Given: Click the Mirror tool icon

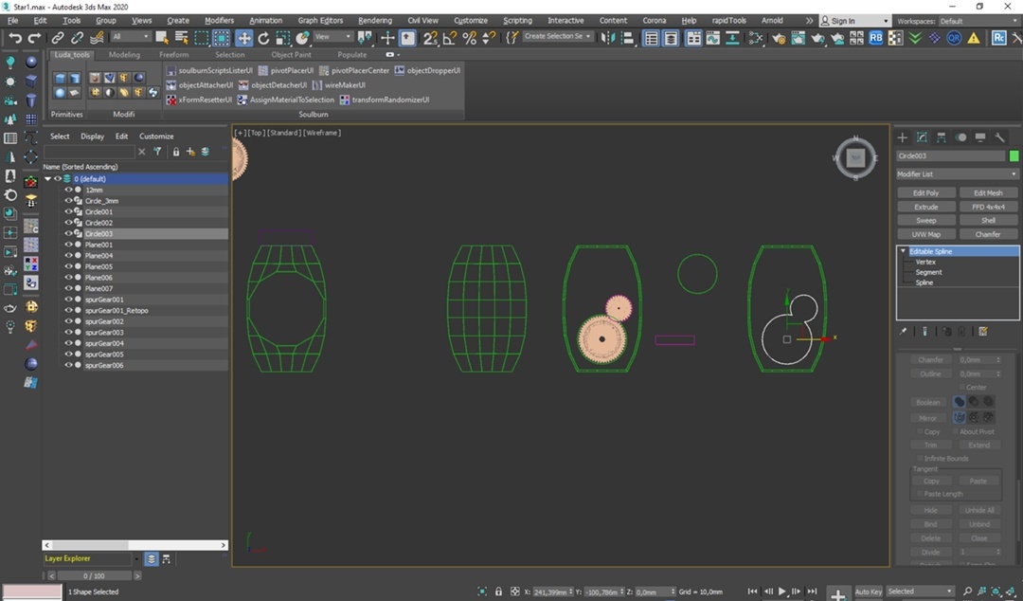Looking at the screenshot, I should [x=607, y=38].
